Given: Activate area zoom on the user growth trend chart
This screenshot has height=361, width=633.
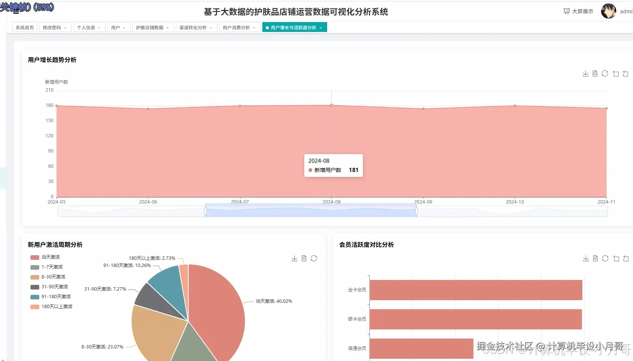Looking at the screenshot, I should 615,73.
